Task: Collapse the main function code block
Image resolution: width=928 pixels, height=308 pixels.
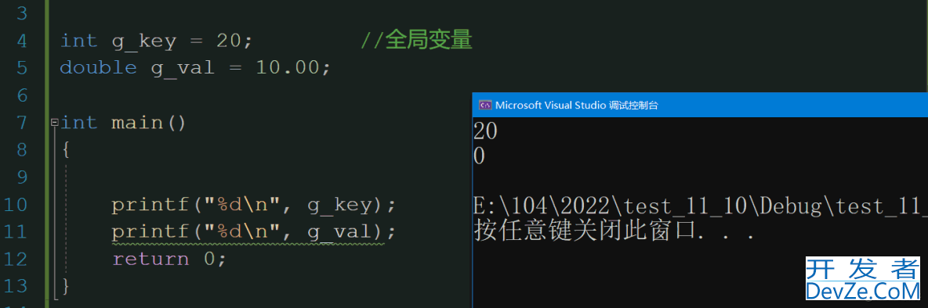Action: pyautogui.click(x=54, y=123)
